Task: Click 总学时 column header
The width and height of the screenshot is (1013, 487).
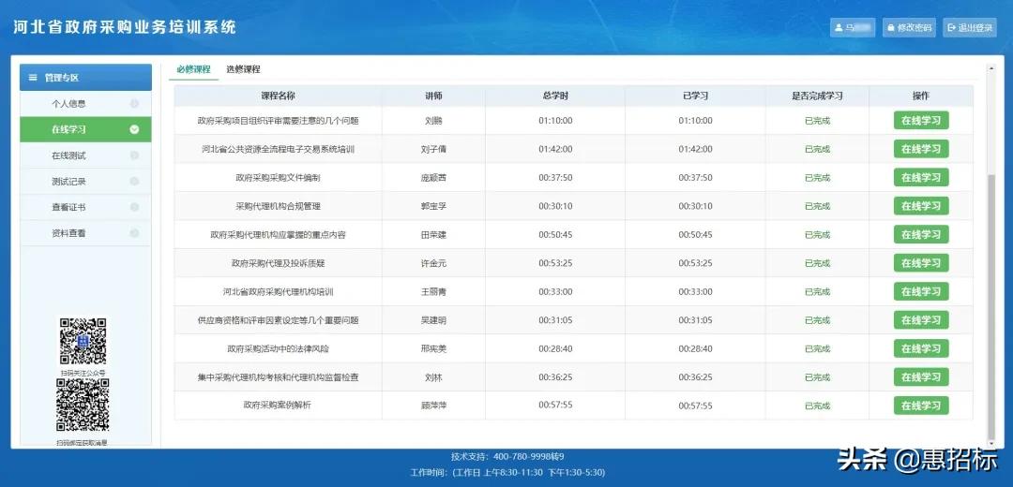Action: click(x=555, y=96)
